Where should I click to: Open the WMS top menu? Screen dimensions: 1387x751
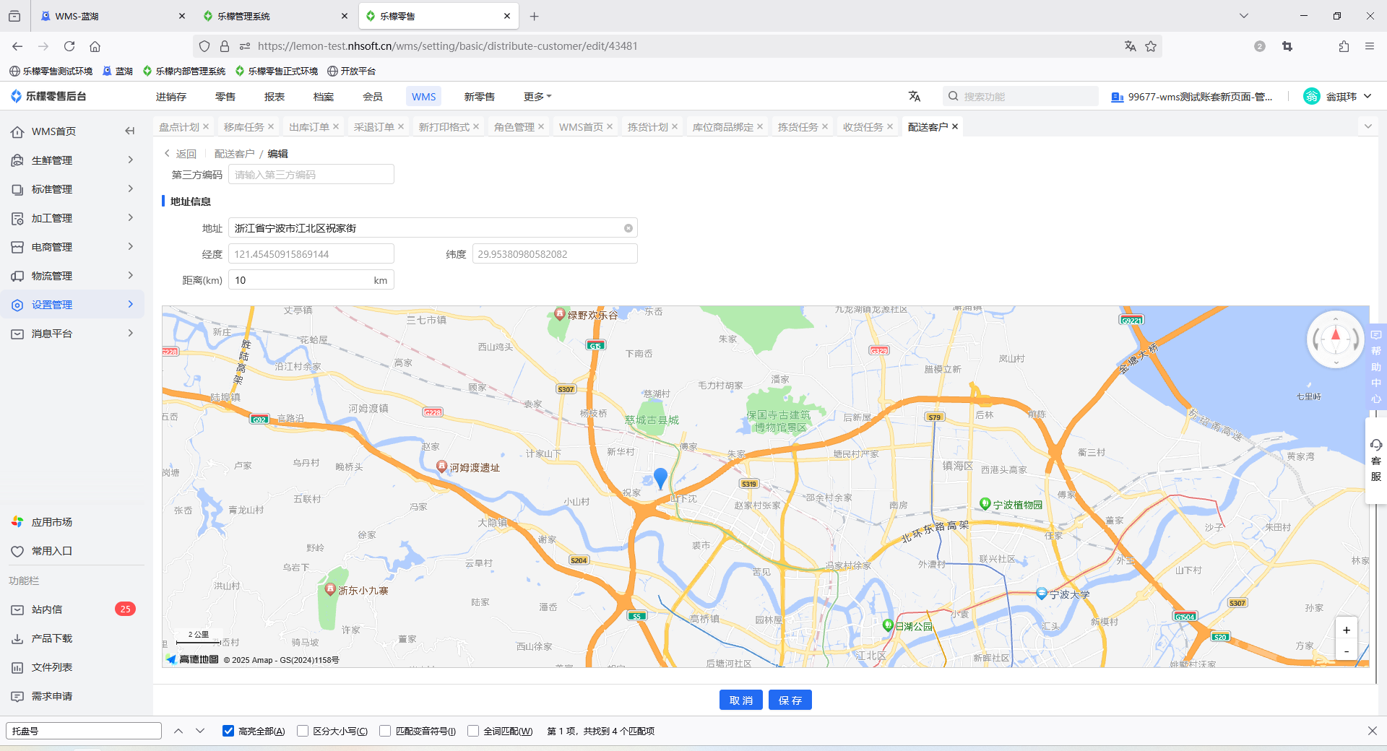(424, 97)
